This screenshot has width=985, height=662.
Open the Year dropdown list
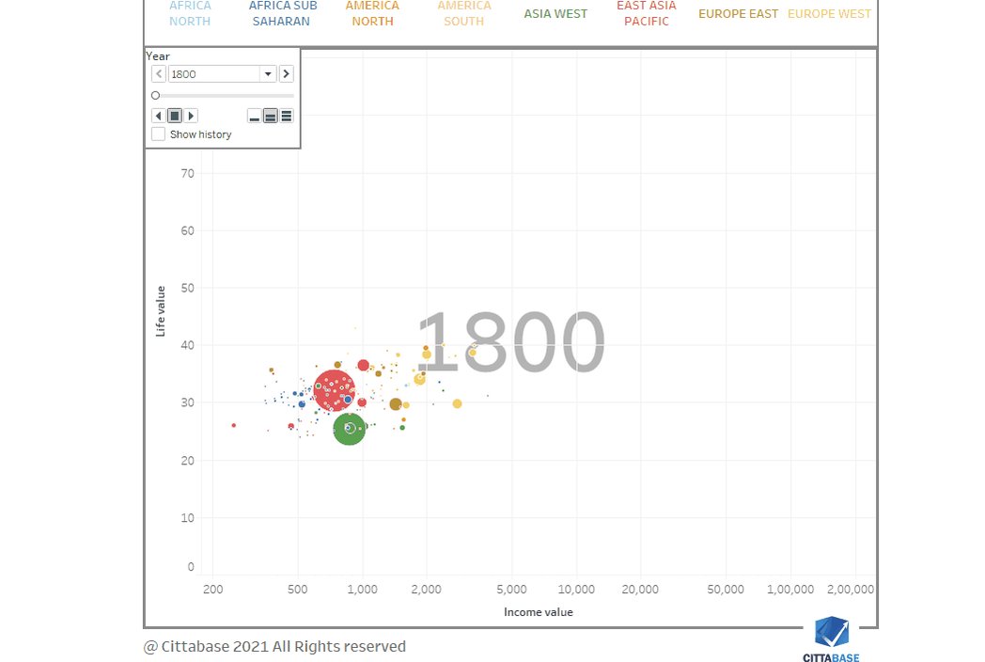268,74
